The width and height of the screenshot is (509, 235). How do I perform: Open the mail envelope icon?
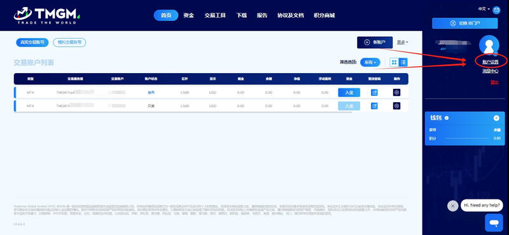[496, 10]
